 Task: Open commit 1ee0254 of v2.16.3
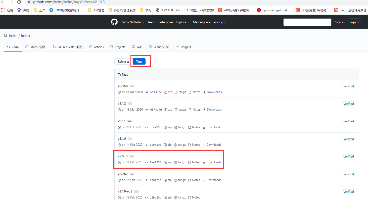pyautogui.click(x=153, y=162)
